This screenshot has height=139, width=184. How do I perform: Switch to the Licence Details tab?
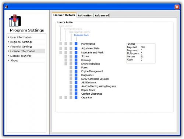coord(64,15)
